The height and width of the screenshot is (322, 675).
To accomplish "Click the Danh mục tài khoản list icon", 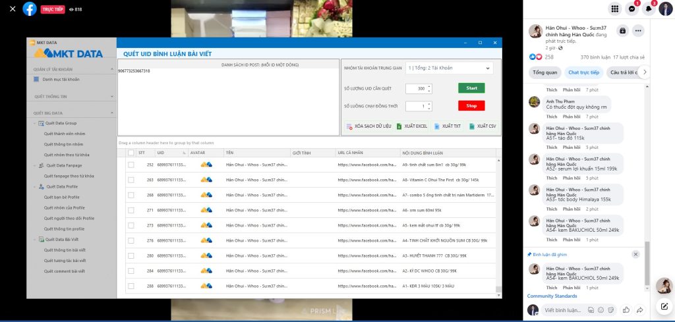I will pos(36,79).
